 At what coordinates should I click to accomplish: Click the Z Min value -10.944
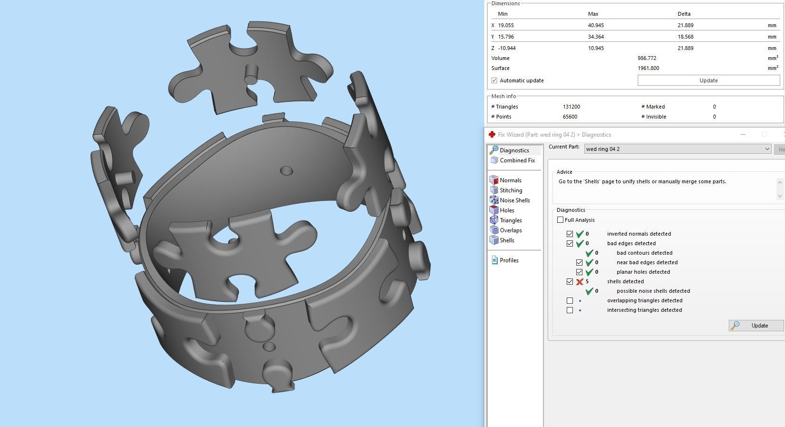[507, 48]
